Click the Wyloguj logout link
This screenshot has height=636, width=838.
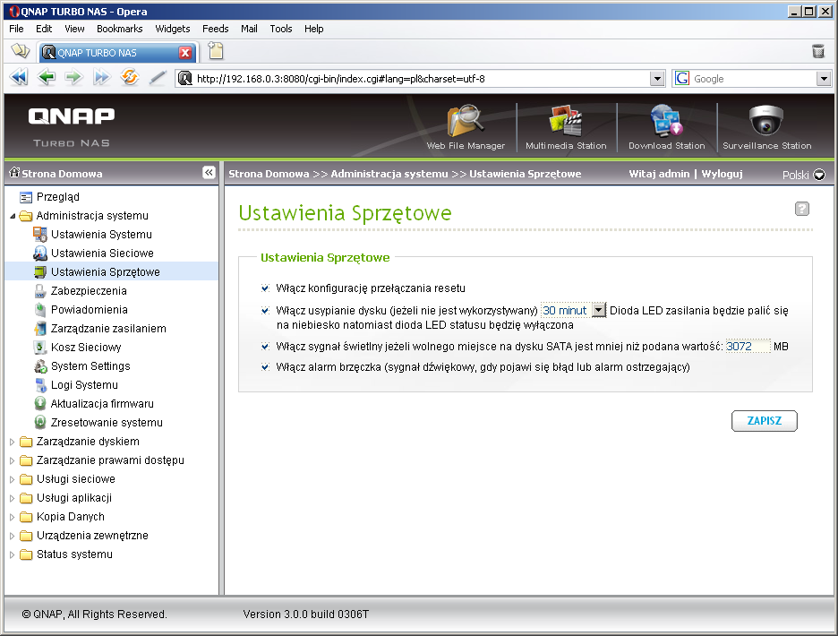[x=722, y=174]
